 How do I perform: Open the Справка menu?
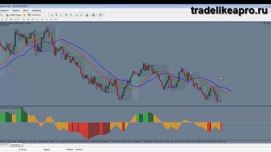tap(36, 10)
